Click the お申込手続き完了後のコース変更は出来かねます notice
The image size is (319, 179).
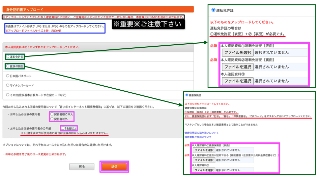[35, 154]
